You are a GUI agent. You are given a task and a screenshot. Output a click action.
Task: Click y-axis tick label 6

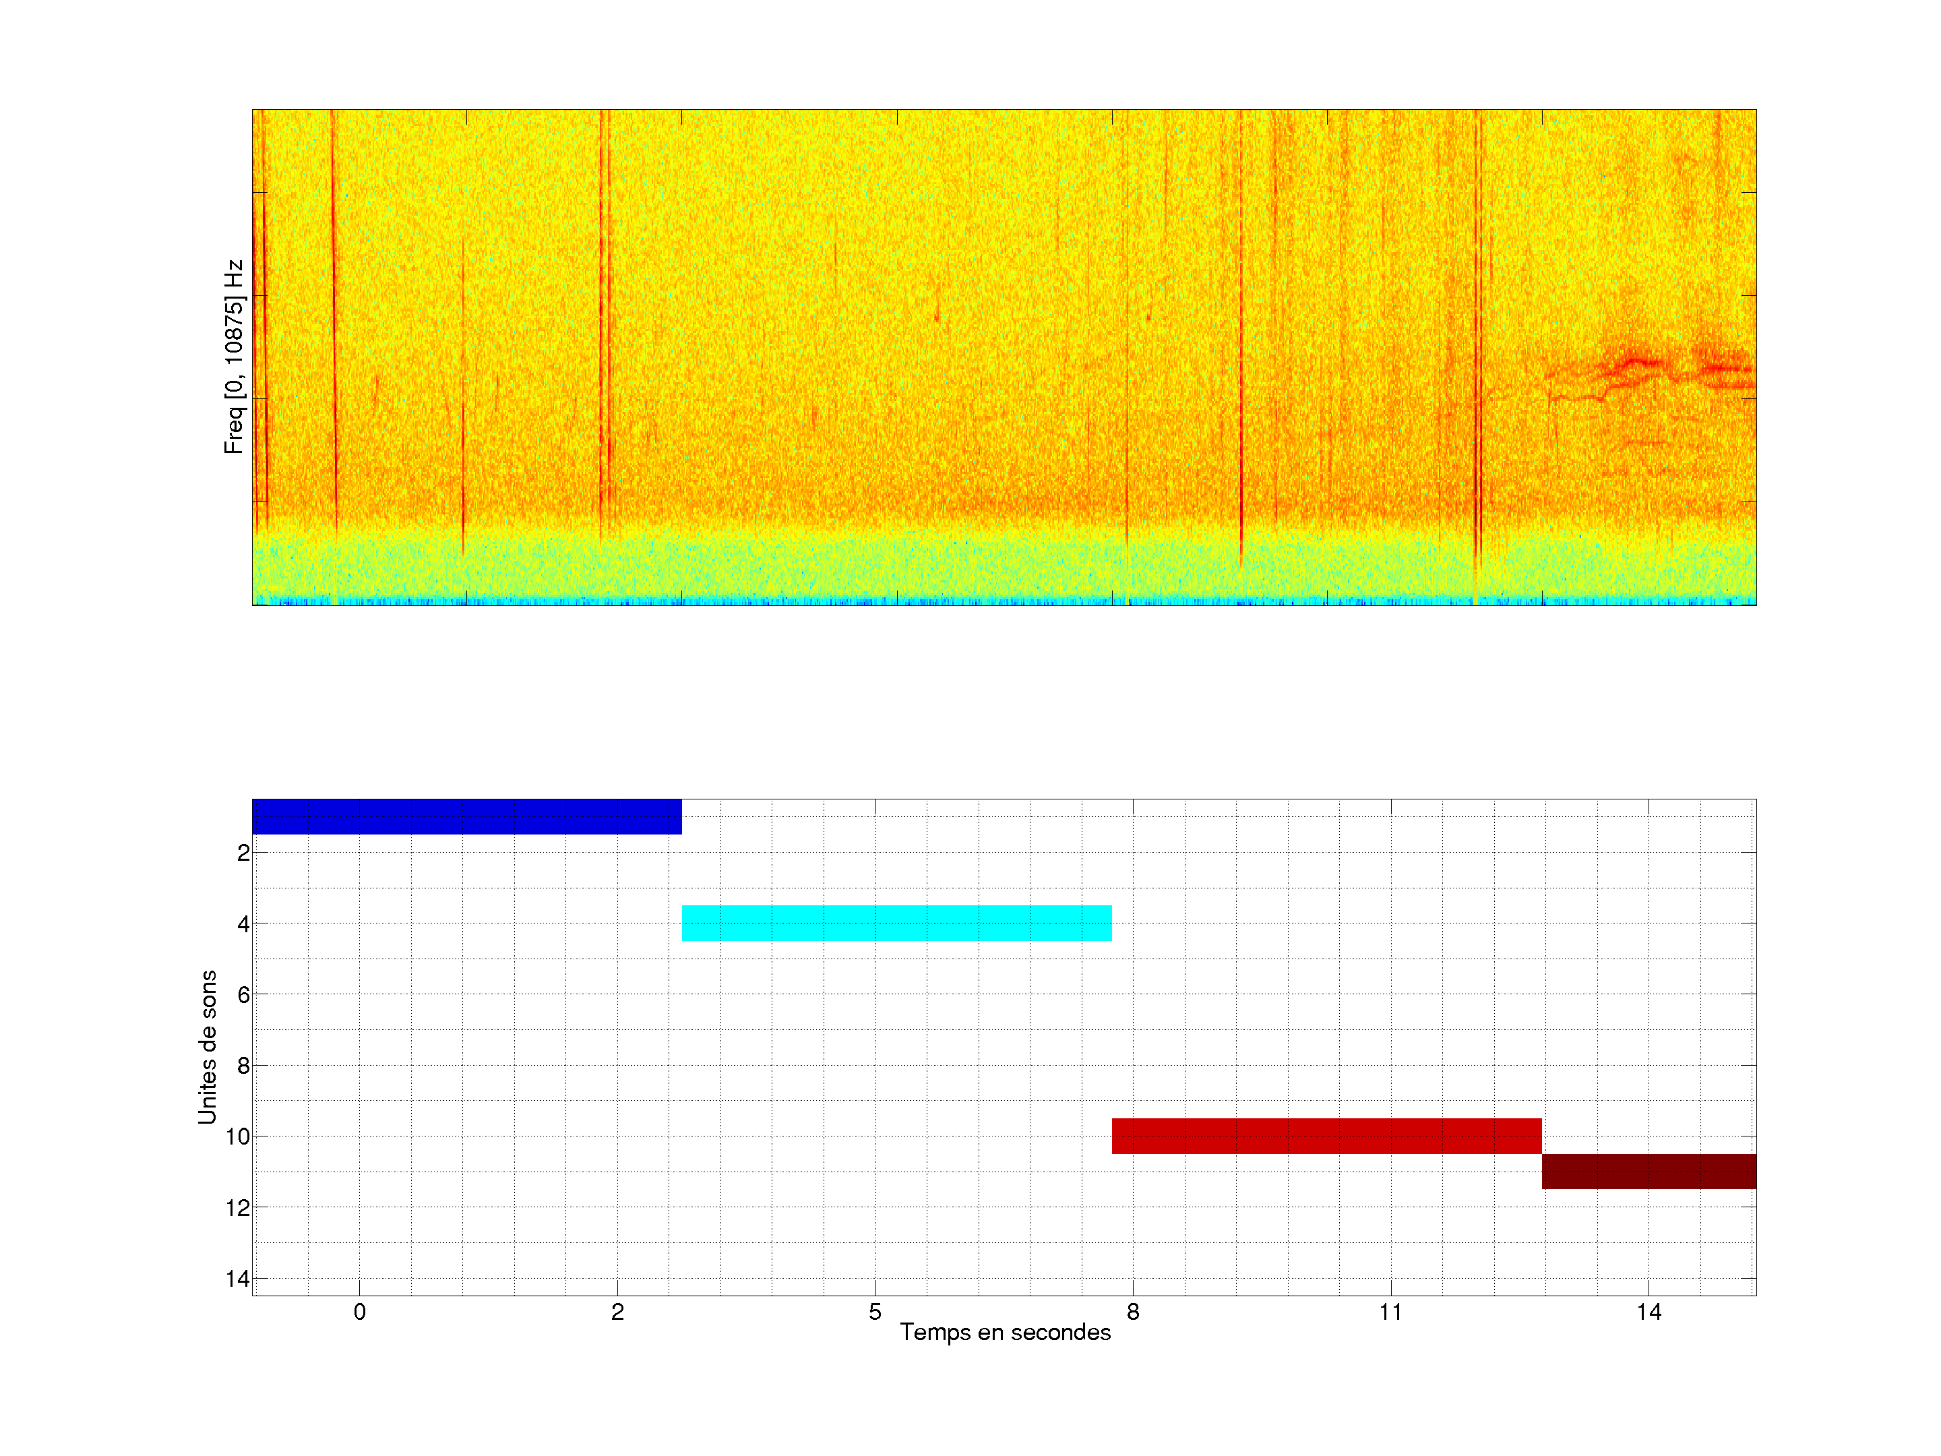(243, 994)
